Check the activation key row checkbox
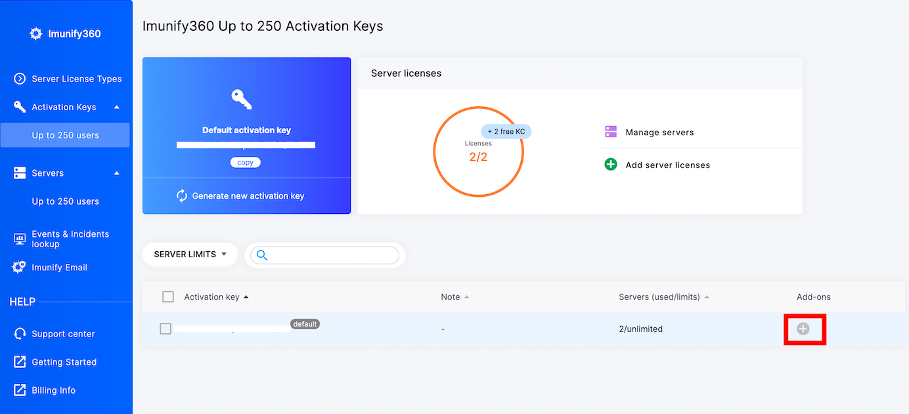The image size is (909, 414). pyautogui.click(x=166, y=329)
